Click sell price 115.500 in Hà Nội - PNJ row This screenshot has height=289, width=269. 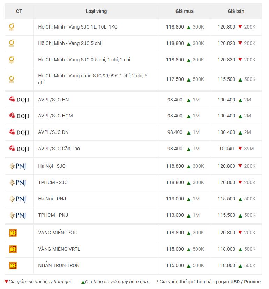[x=226, y=199]
